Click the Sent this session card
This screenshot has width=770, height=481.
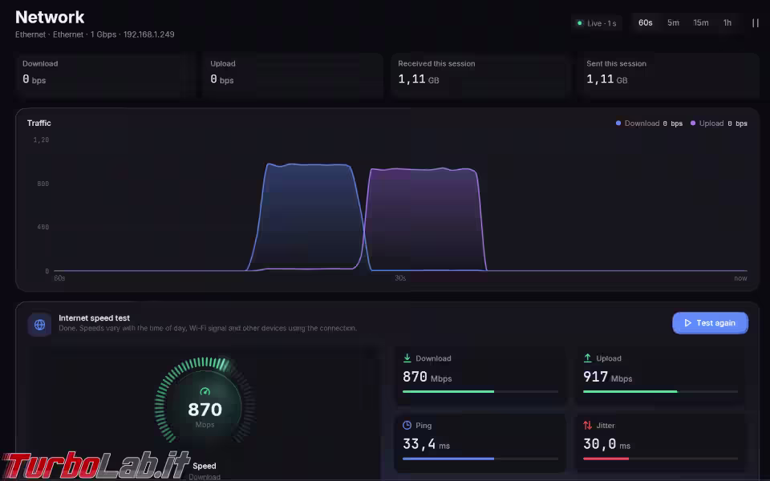click(668, 75)
